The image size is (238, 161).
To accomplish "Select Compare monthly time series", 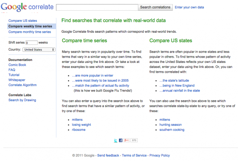I will click(30, 32).
